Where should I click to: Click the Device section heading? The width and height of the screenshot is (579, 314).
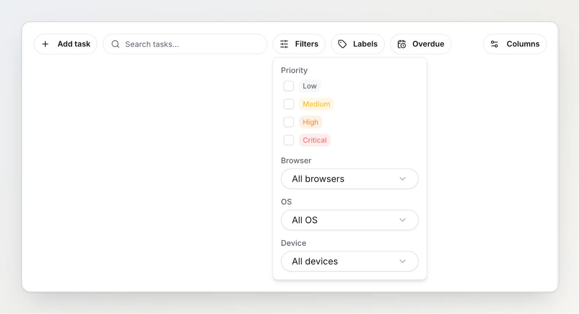[x=293, y=243]
